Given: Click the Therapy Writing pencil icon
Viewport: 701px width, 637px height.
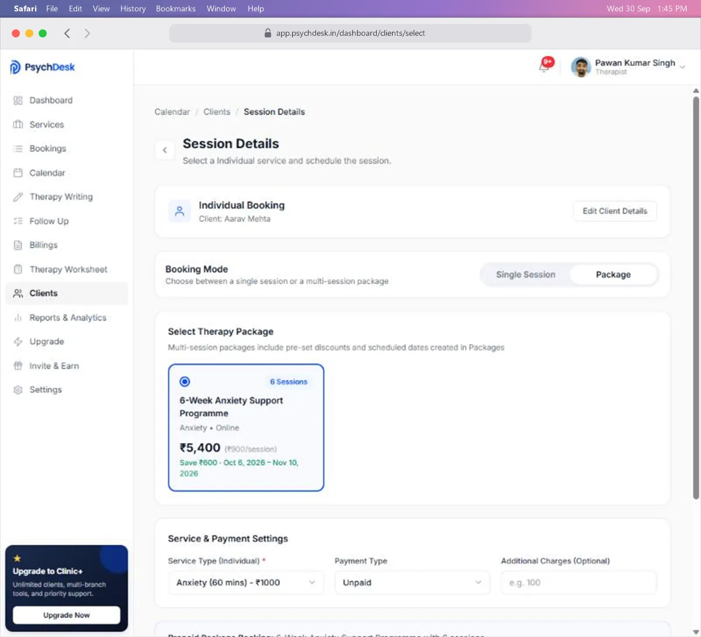Looking at the screenshot, I should point(18,197).
